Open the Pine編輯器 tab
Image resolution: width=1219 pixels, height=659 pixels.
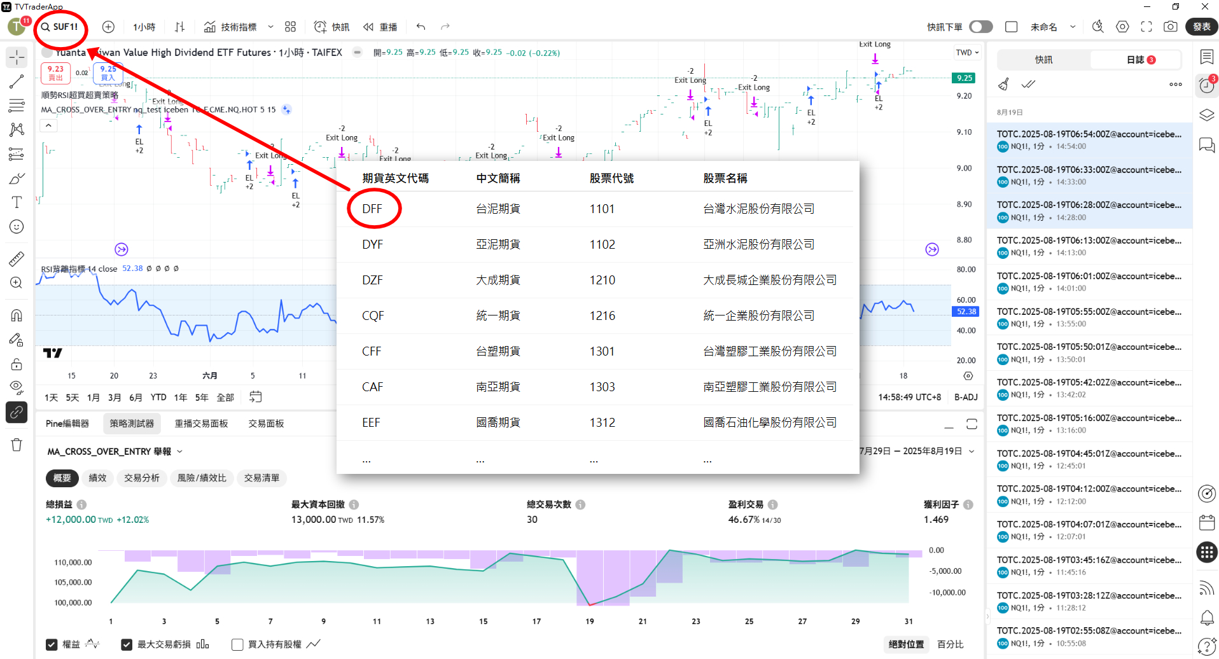pos(67,424)
